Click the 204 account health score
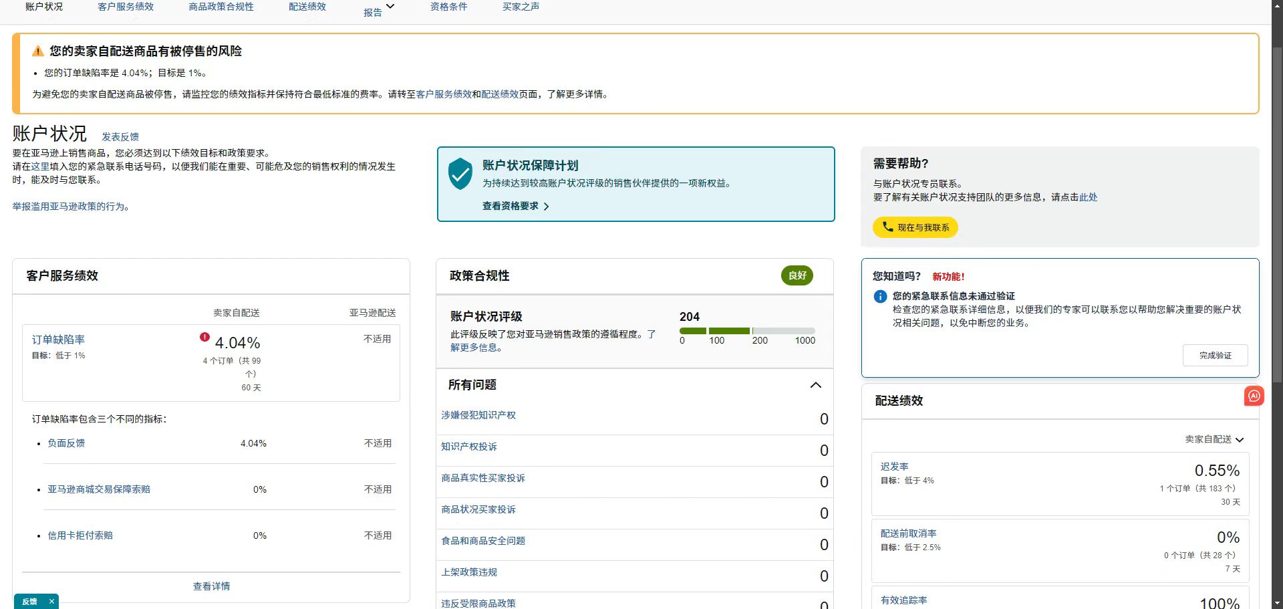This screenshot has height=609, width=1283. pyautogui.click(x=690, y=317)
